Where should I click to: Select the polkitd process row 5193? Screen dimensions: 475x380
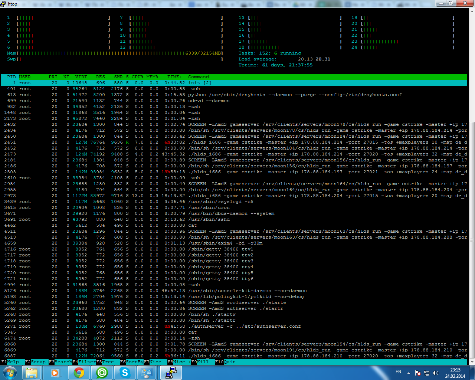(x=234, y=297)
